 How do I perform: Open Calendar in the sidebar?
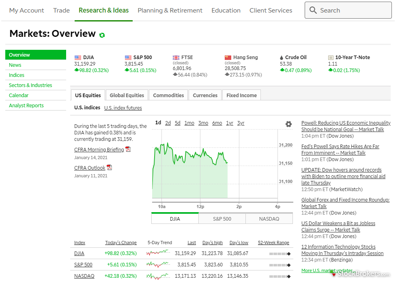[19, 96]
